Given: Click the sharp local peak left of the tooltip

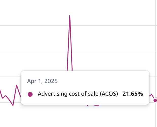Looking at the screenshot, I should coord(17,85).
